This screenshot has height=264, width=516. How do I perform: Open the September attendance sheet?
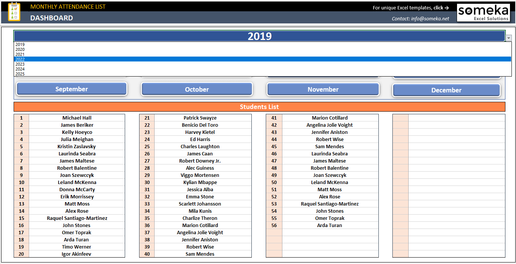tap(71, 89)
